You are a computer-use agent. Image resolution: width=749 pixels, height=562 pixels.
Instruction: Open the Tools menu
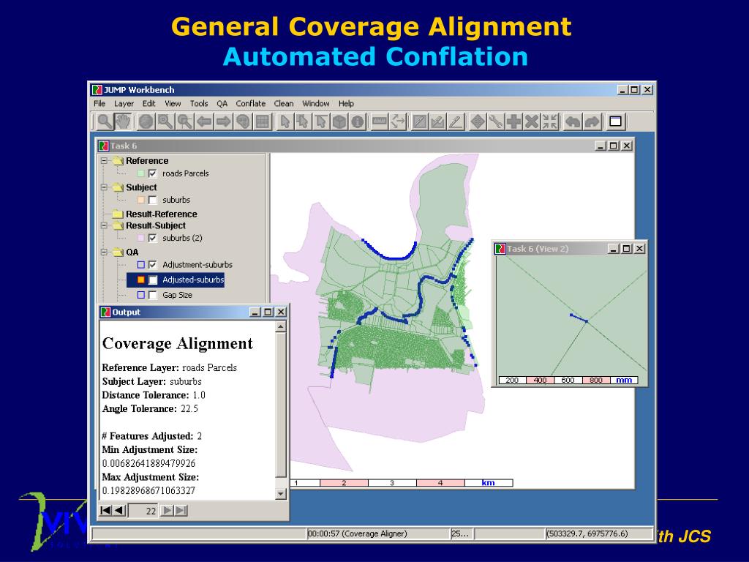[199, 103]
